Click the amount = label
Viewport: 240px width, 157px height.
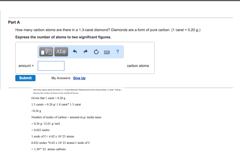point(26,66)
